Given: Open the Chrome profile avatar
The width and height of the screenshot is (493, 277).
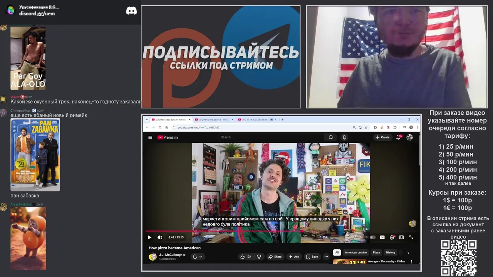Looking at the screenshot, I should [x=411, y=127].
